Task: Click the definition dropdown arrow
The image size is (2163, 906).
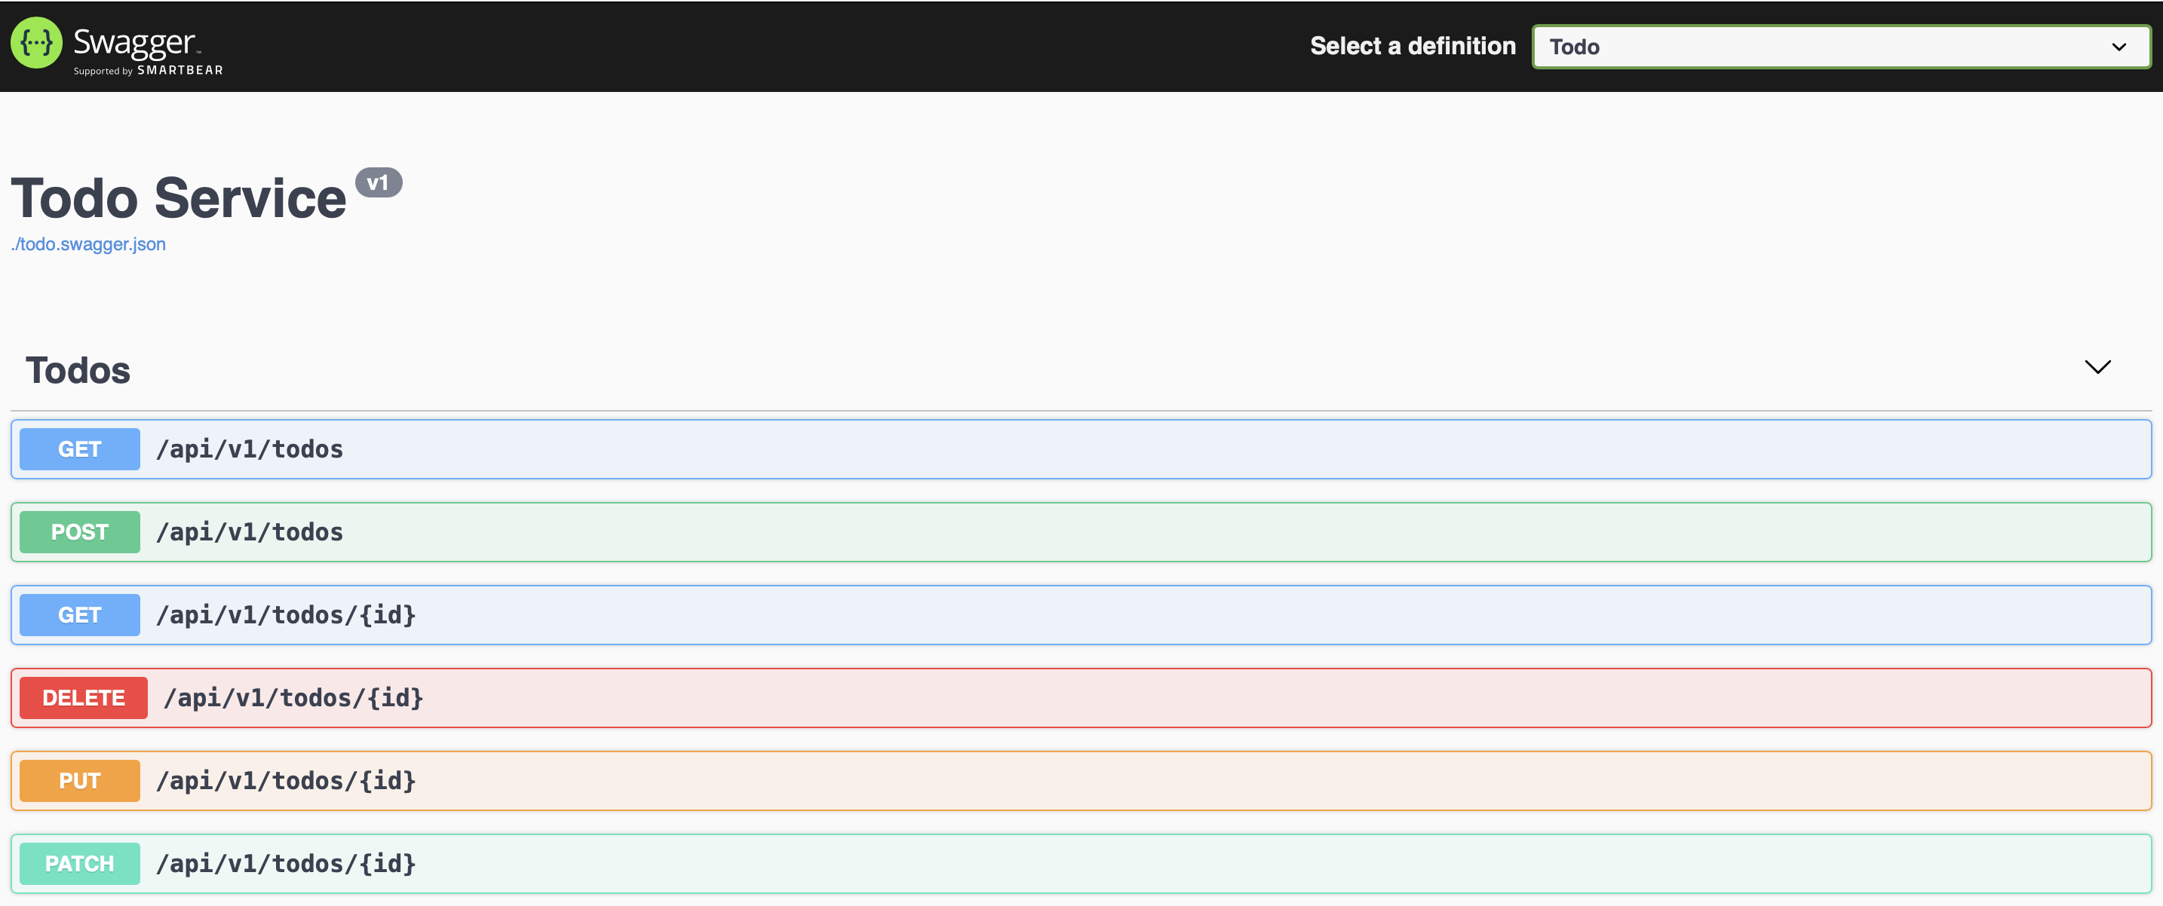Action: (2119, 47)
